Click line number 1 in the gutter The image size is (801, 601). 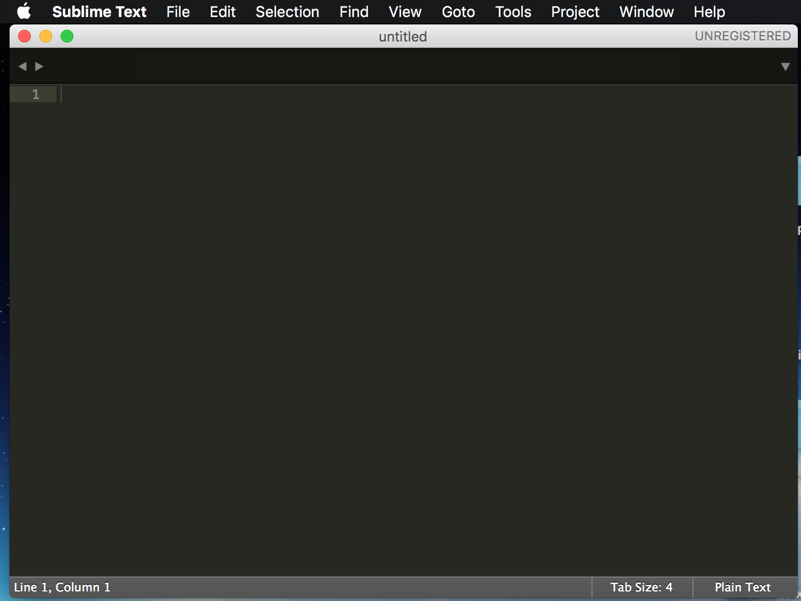36,94
